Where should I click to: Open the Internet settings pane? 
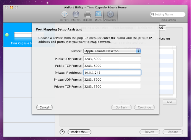(x=76, y=16)
